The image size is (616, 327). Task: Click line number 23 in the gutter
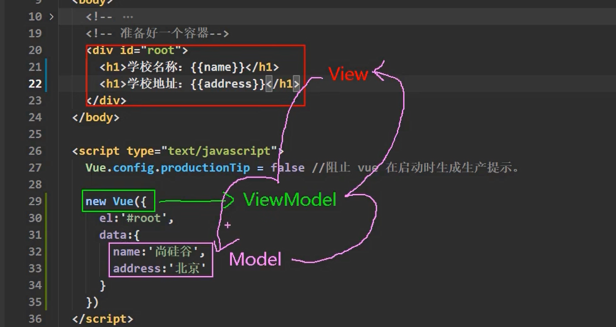35,101
